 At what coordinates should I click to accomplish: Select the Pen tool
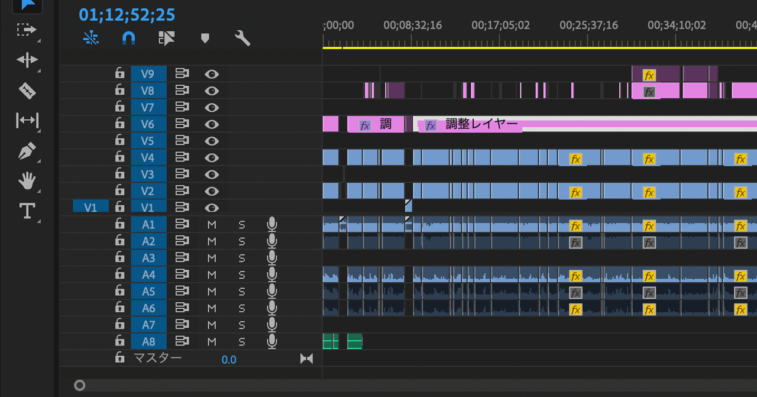[x=27, y=151]
